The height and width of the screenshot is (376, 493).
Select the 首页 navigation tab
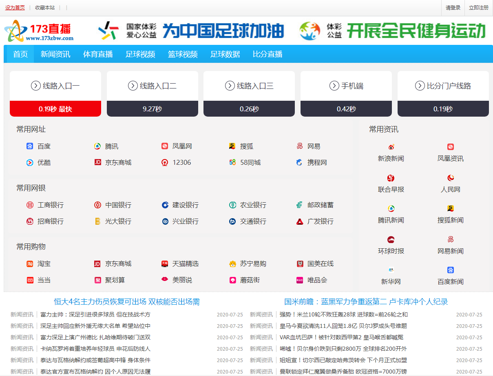(x=20, y=54)
